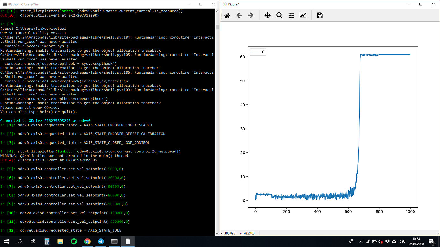The width and height of the screenshot is (440, 247).
Task: Click the set_vel_setpoint(-150000,0) line
Action: coord(65,213)
